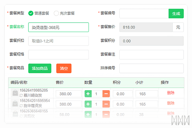Click the 套餐售价 field showing 818.00
Image resolution: width=192 pixels, height=128 pixels.
146,27
